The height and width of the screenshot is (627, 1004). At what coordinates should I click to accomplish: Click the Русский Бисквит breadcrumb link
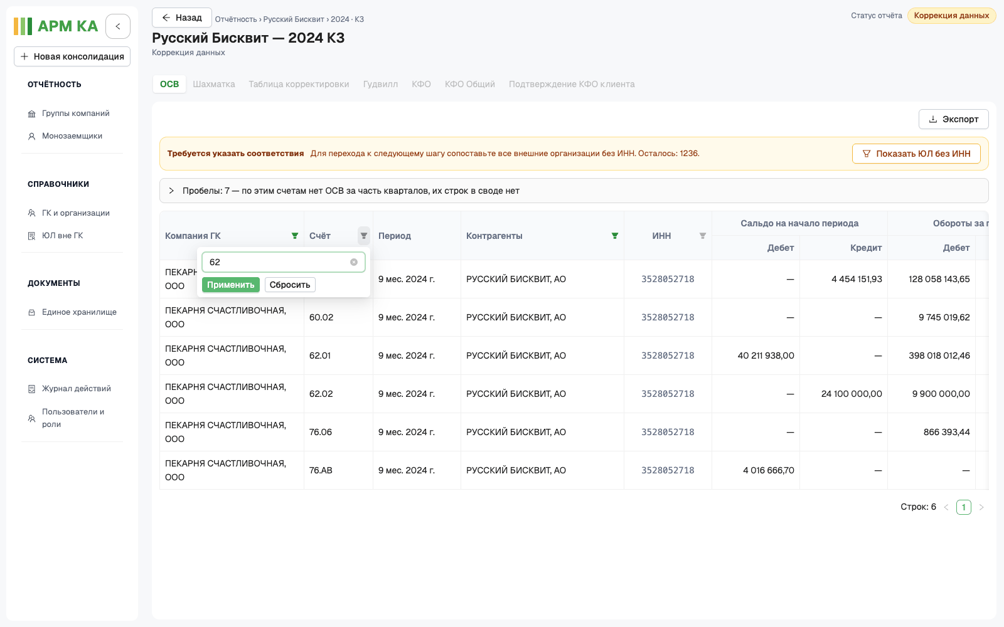pyautogui.click(x=294, y=19)
